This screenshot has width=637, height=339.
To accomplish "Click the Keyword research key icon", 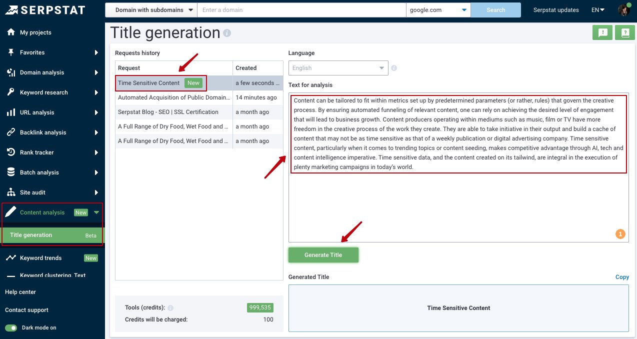I will [x=10, y=92].
